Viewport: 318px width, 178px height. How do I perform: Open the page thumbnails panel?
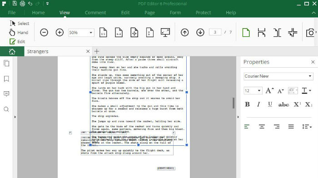coord(6,63)
